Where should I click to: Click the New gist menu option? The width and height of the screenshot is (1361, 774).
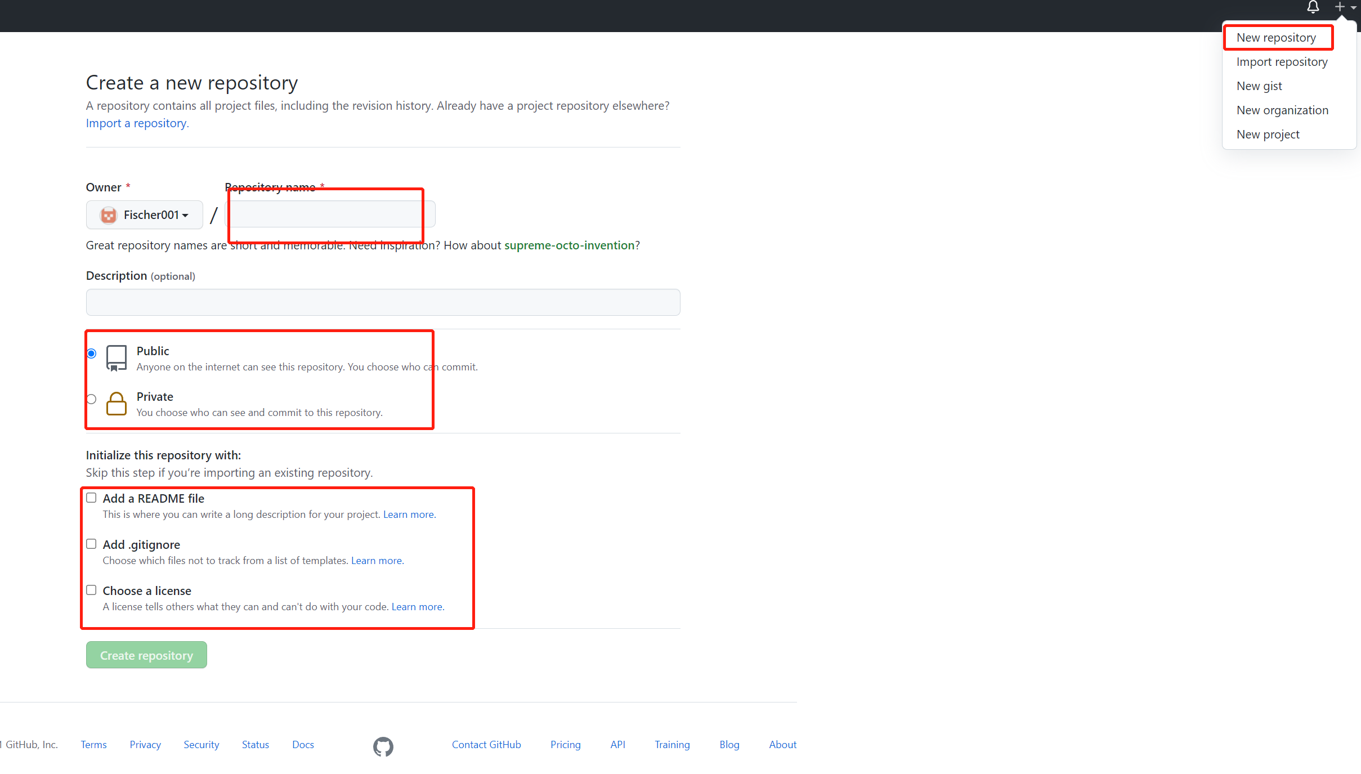(x=1260, y=85)
